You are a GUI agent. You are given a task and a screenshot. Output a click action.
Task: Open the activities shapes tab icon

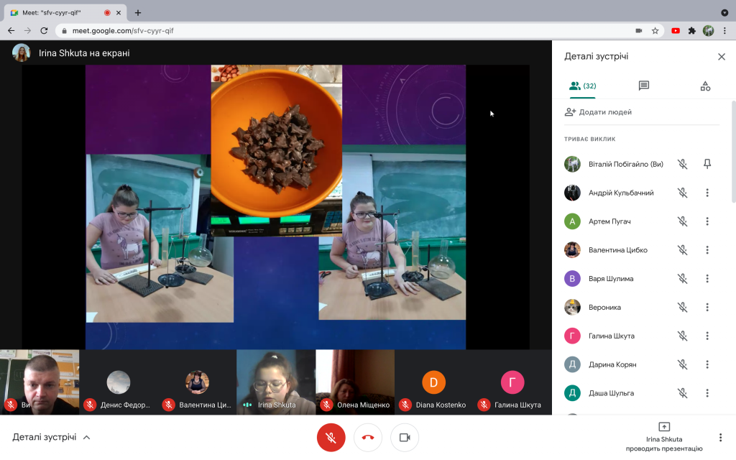(x=705, y=86)
